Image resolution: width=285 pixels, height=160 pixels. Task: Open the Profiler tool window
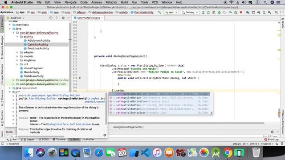click(x=88, y=140)
